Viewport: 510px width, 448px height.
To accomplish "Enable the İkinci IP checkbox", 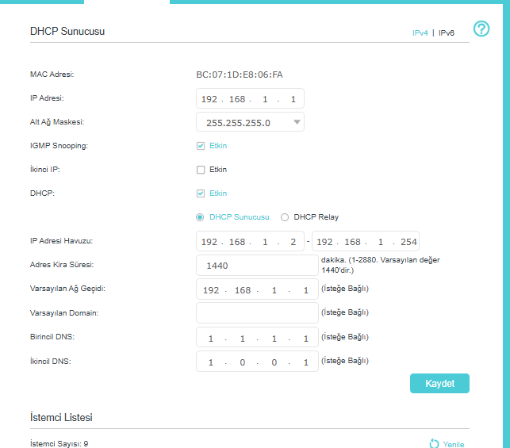I will click(x=201, y=170).
